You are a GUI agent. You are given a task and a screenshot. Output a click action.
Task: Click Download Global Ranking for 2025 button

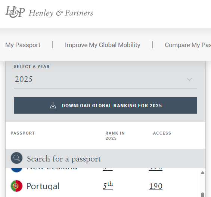click(x=105, y=105)
